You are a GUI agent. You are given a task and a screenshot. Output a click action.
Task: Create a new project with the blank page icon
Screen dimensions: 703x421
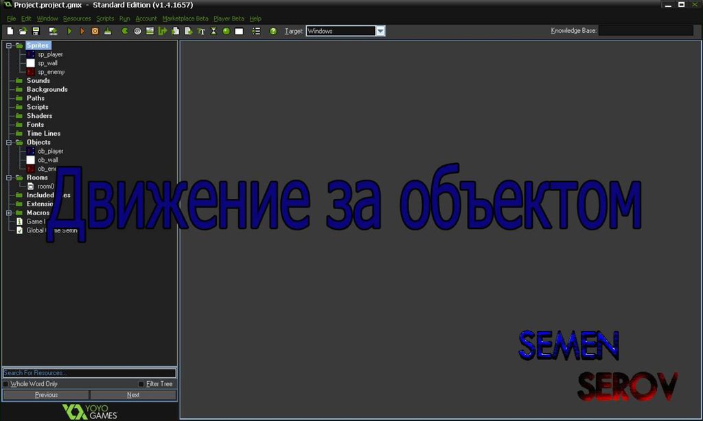pyautogui.click(x=10, y=31)
